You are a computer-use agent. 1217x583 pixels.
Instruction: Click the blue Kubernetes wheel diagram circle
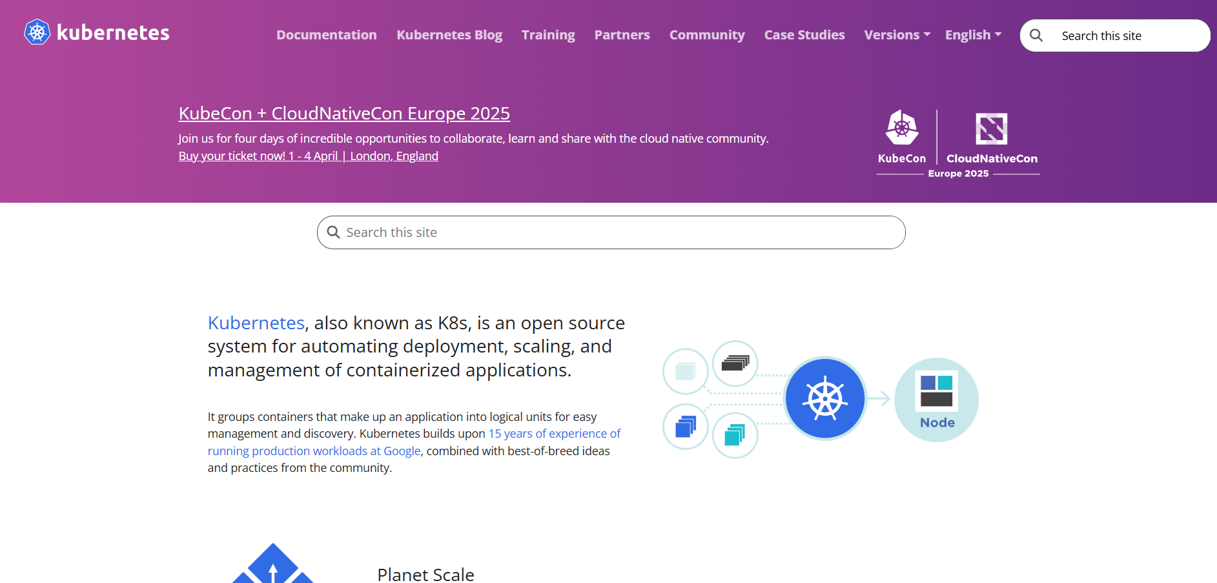(x=825, y=398)
